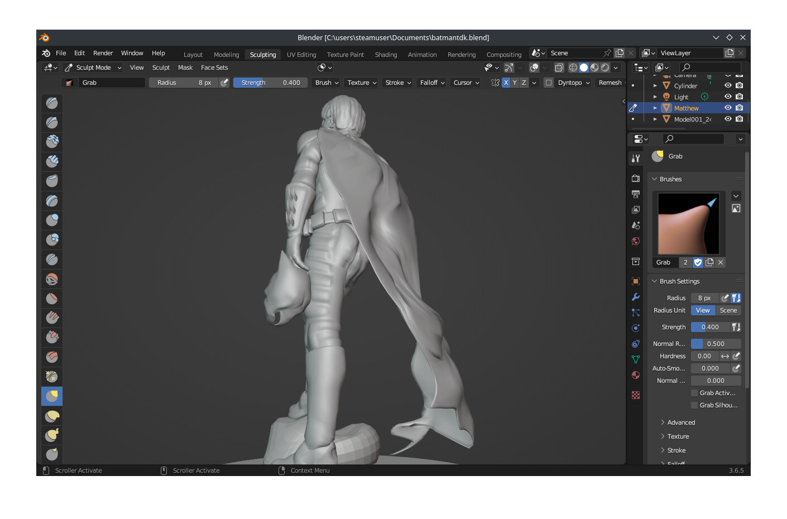This screenshot has height=519, width=787.
Task: Select the Draw sculpt brush tool
Action: (52, 103)
